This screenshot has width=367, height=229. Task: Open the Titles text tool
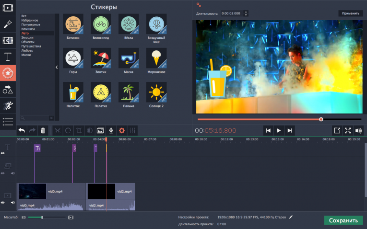(x=8, y=57)
